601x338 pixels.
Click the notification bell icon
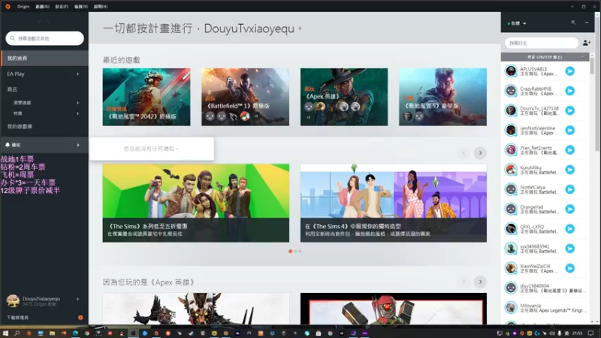click(8, 145)
